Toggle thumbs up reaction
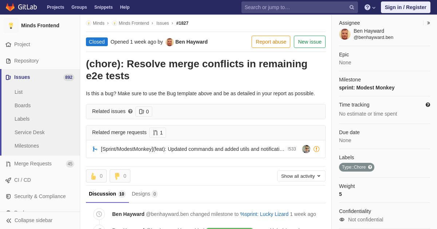 pyautogui.click(x=96, y=176)
